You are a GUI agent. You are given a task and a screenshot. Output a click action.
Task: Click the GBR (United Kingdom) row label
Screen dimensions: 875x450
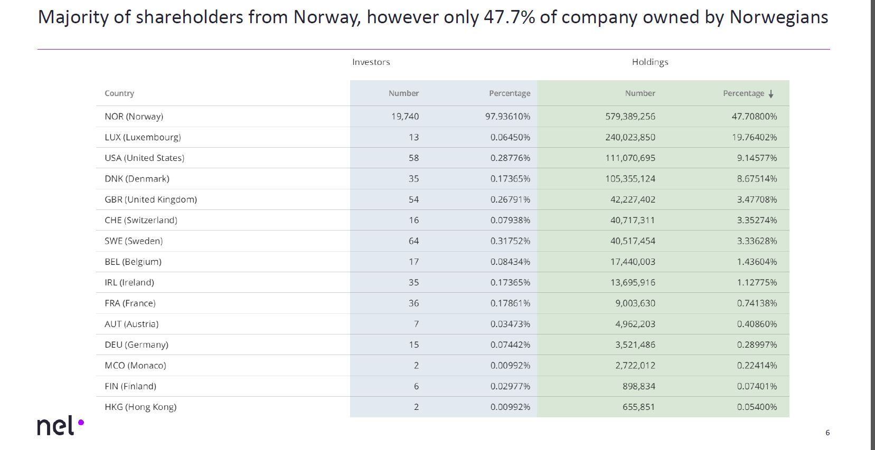pos(150,199)
